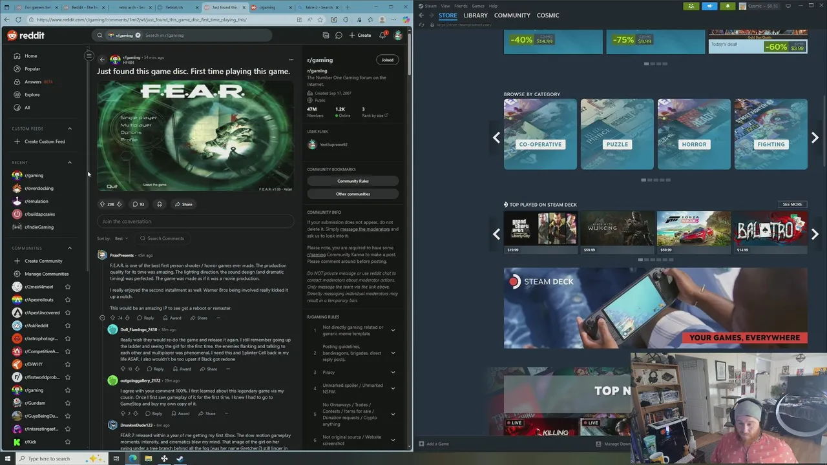Viewport: 827px width, 465px height.
Task: Open the Reddit user avatar menu
Action: coord(398,36)
